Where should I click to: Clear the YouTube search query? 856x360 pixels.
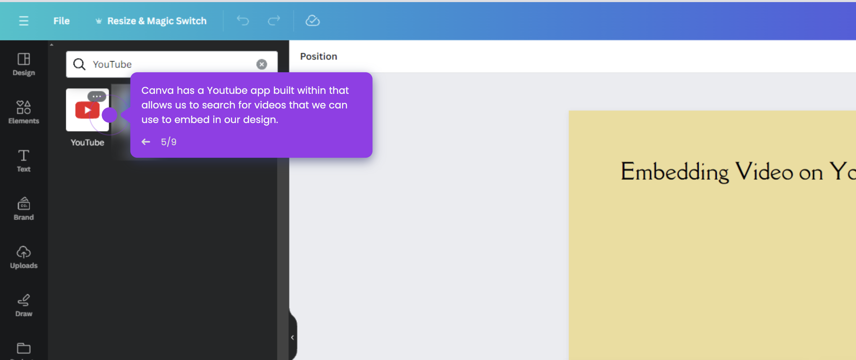coord(261,64)
